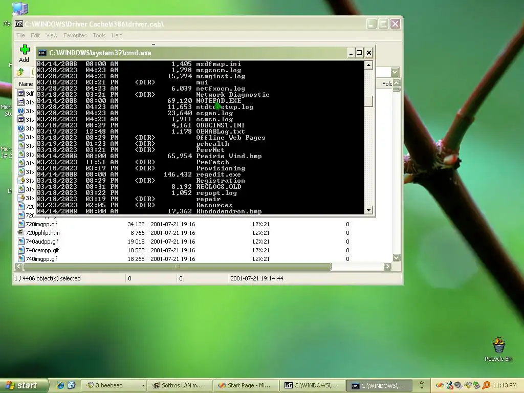Click 7-Zip horizontal scroll left arrow
This screenshot has width=524, height=393.
coord(19,266)
